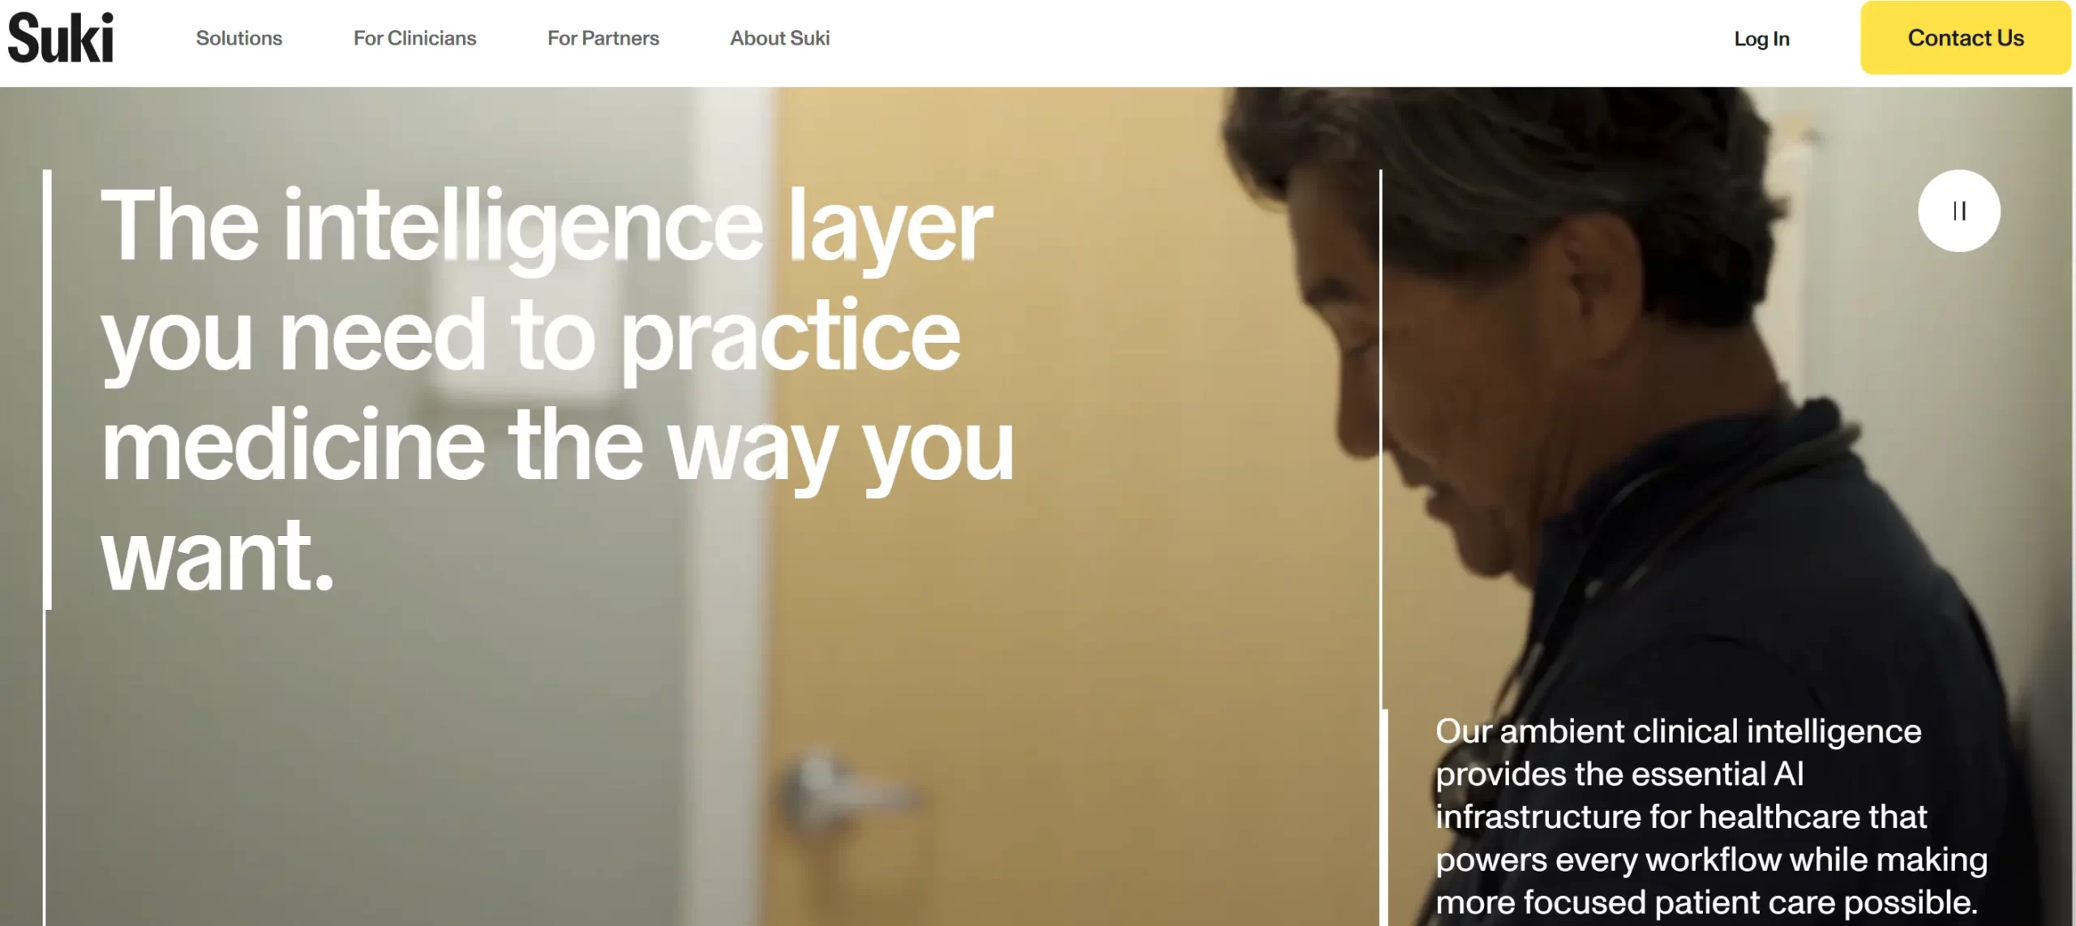This screenshot has height=926, width=2076.
Task: Click the thick white bar beside the headline
Action: [47, 389]
